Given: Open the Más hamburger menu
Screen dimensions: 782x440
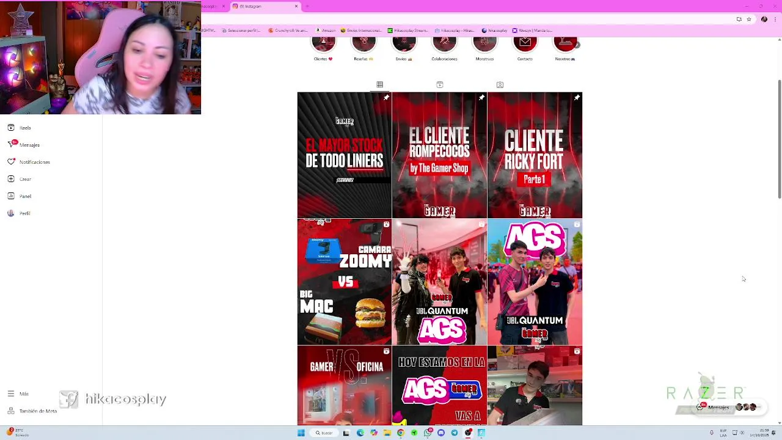Looking at the screenshot, I should click(x=11, y=394).
